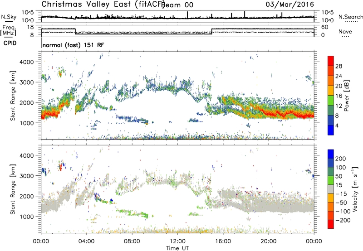This screenshot has width=363, height=251.
Task: Click the 'Power [dB]' color bar label
Action: tap(346, 96)
